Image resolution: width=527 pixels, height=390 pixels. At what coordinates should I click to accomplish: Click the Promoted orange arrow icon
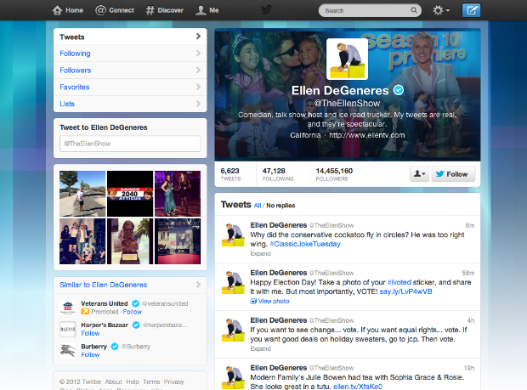click(x=85, y=312)
